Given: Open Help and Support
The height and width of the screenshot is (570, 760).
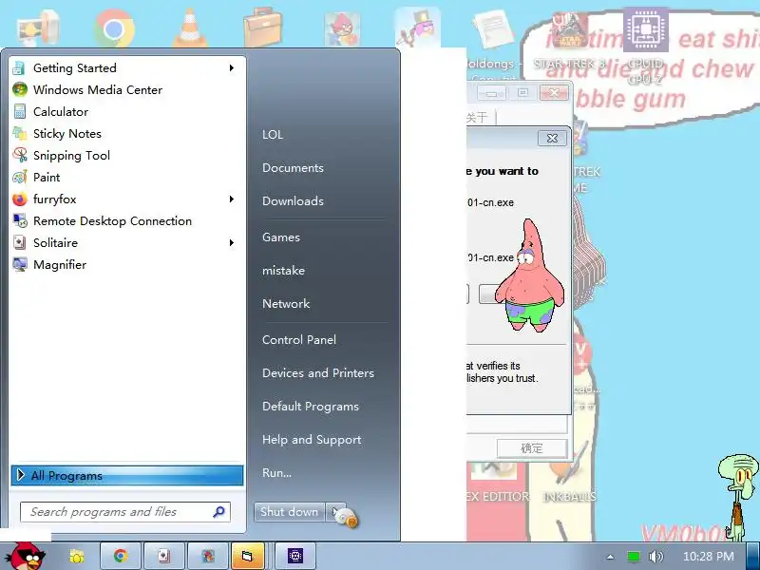Looking at the screenshot, I should 312,440.
